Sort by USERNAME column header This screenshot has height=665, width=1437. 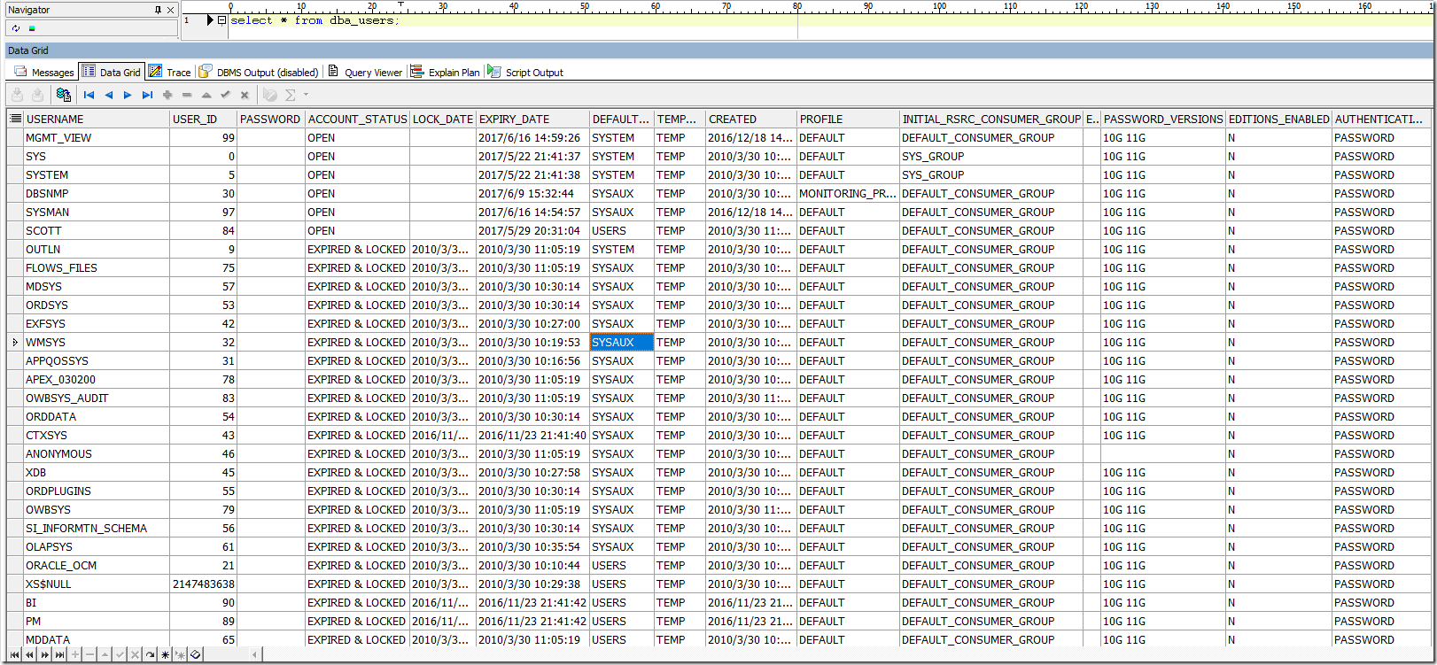point(97,119)
